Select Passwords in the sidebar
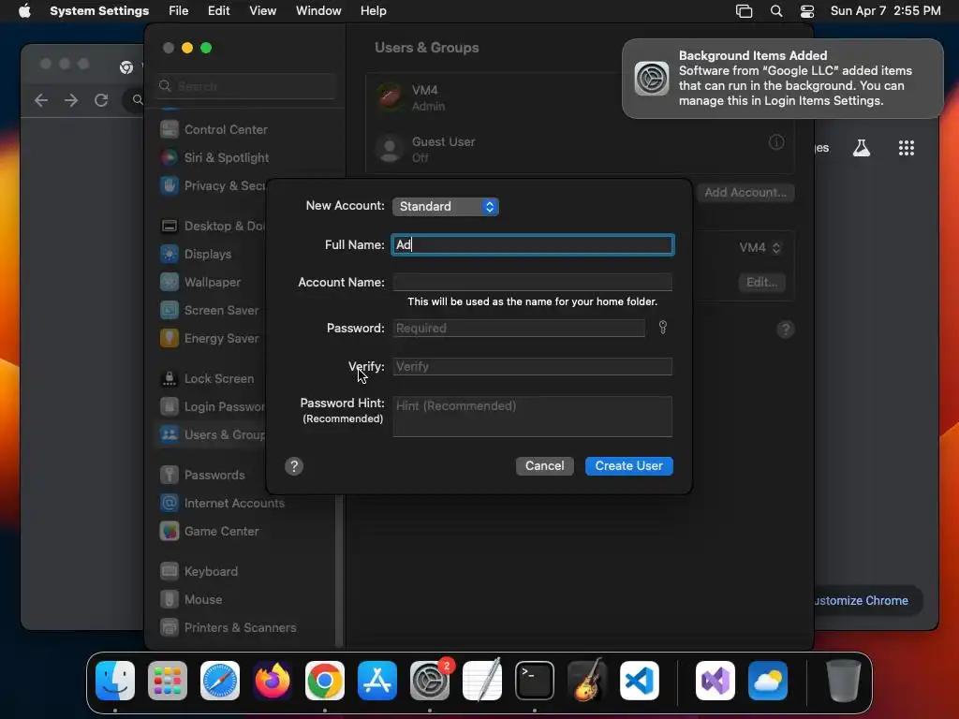The width and height of the screenshot is (959, 719). (211, 475)
